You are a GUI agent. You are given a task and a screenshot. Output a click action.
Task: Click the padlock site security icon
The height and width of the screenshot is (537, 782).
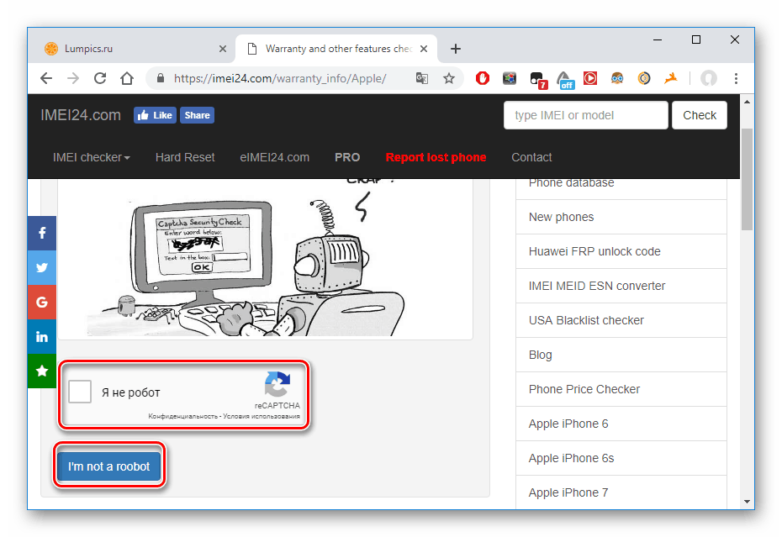click(160, 78)
